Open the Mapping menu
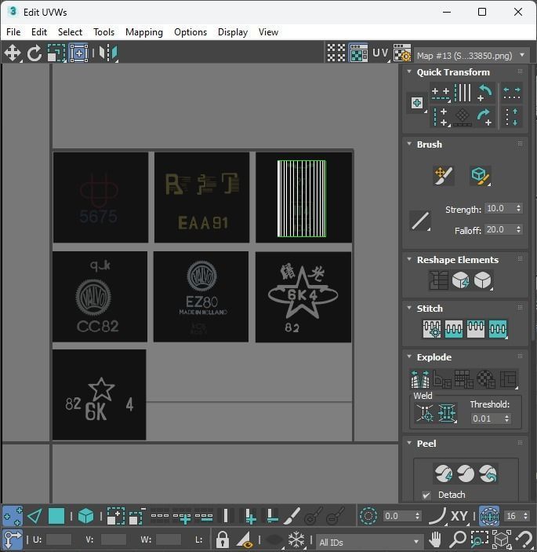 (x=144, y=32)
